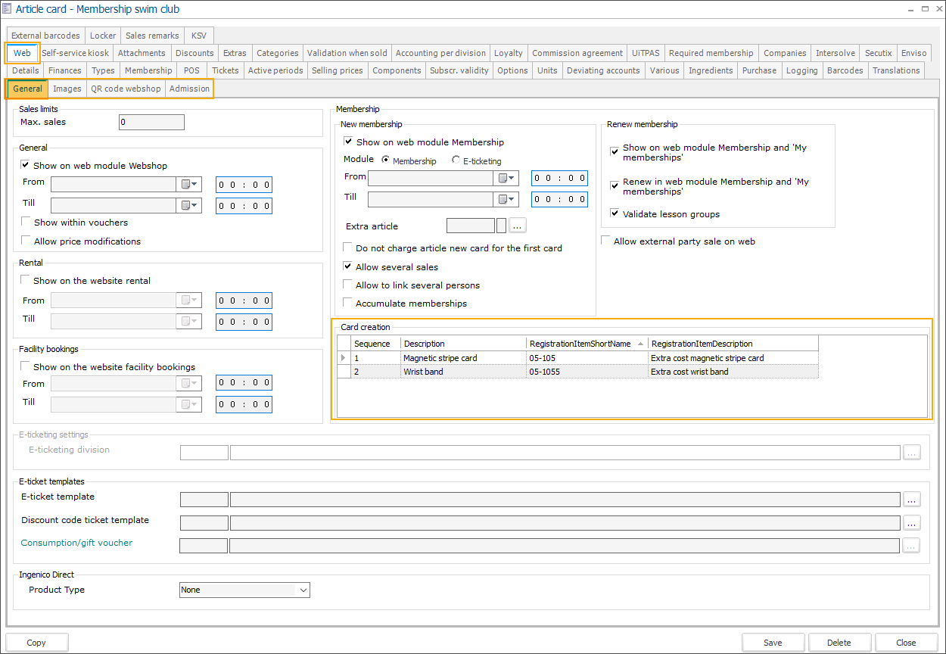Viewport: 946px width, 654px height.
Task: Sort by RegistrationItemShortName column header
Action: pos(580,344)
